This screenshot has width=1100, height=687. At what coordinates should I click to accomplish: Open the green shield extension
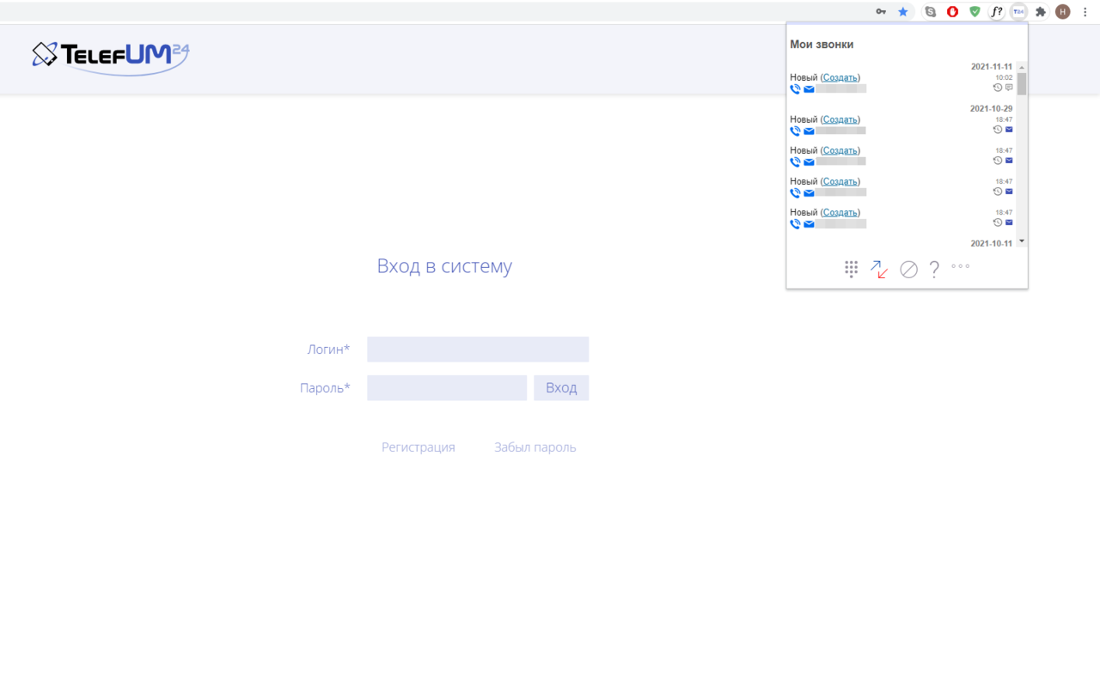975,12
